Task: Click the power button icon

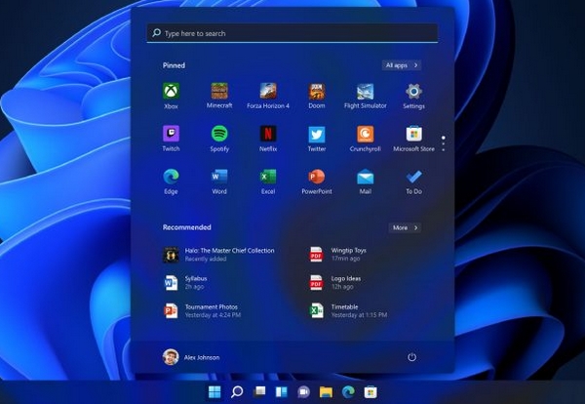Action: pyautogui.click(x=411, y=357)
